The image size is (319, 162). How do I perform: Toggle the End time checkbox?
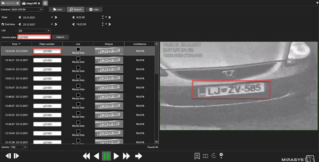click(3, 24)
